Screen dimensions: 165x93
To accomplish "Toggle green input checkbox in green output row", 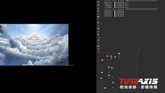I will (x=107, y=4).
